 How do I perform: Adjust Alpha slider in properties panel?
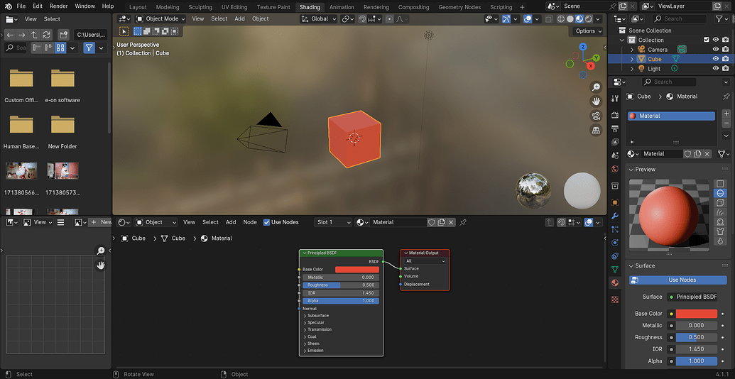pos(696,361)
